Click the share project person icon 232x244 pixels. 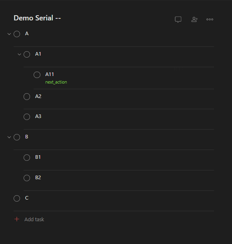(x=194, y=20)
